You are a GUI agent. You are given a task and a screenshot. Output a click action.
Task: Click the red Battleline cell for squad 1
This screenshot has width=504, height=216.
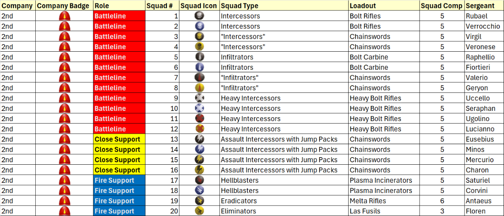tap(119, 16)
